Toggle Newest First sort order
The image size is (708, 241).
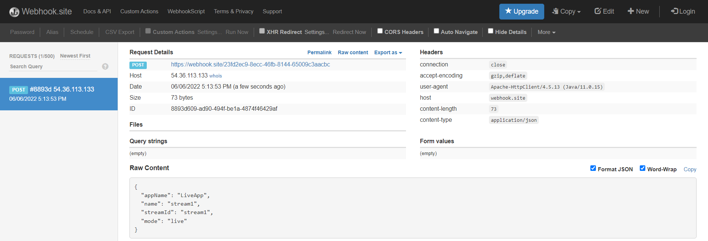75,56
